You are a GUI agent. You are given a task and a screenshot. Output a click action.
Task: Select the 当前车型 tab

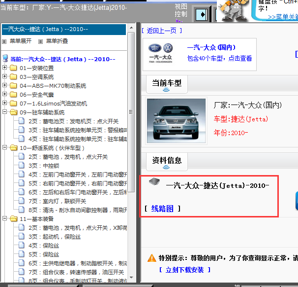[x=167, y=84]
